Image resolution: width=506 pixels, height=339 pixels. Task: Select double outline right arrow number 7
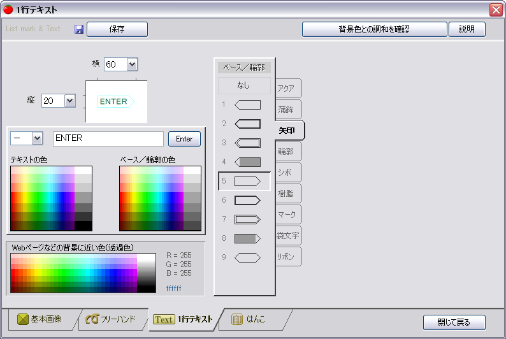pos(247,220)
